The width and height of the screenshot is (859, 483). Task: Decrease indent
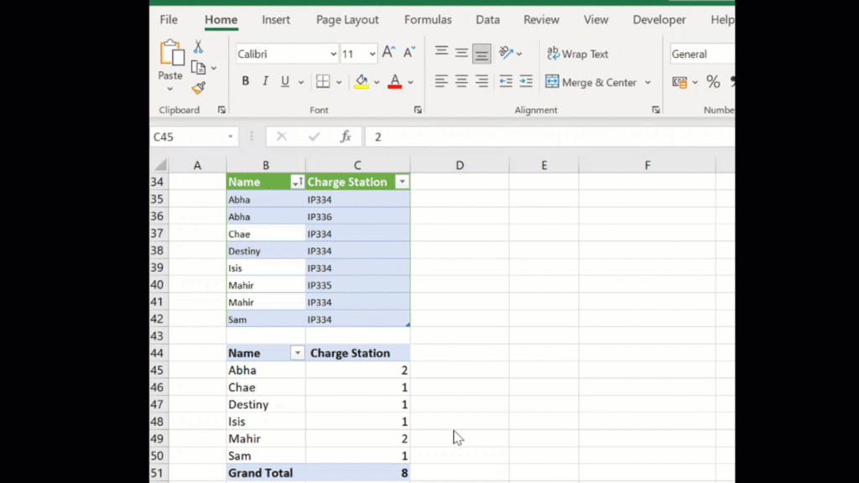(x=506, y=81)
